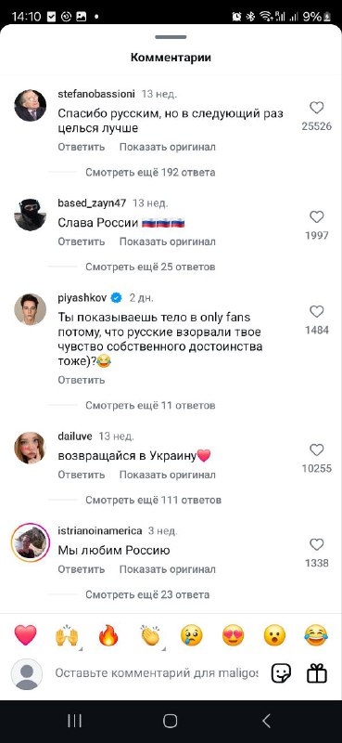Insert the red heart emoji reaction
342x743 pixels.
tap(26, 635)
